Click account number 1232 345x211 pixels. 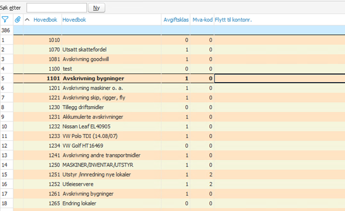(54, 127)
